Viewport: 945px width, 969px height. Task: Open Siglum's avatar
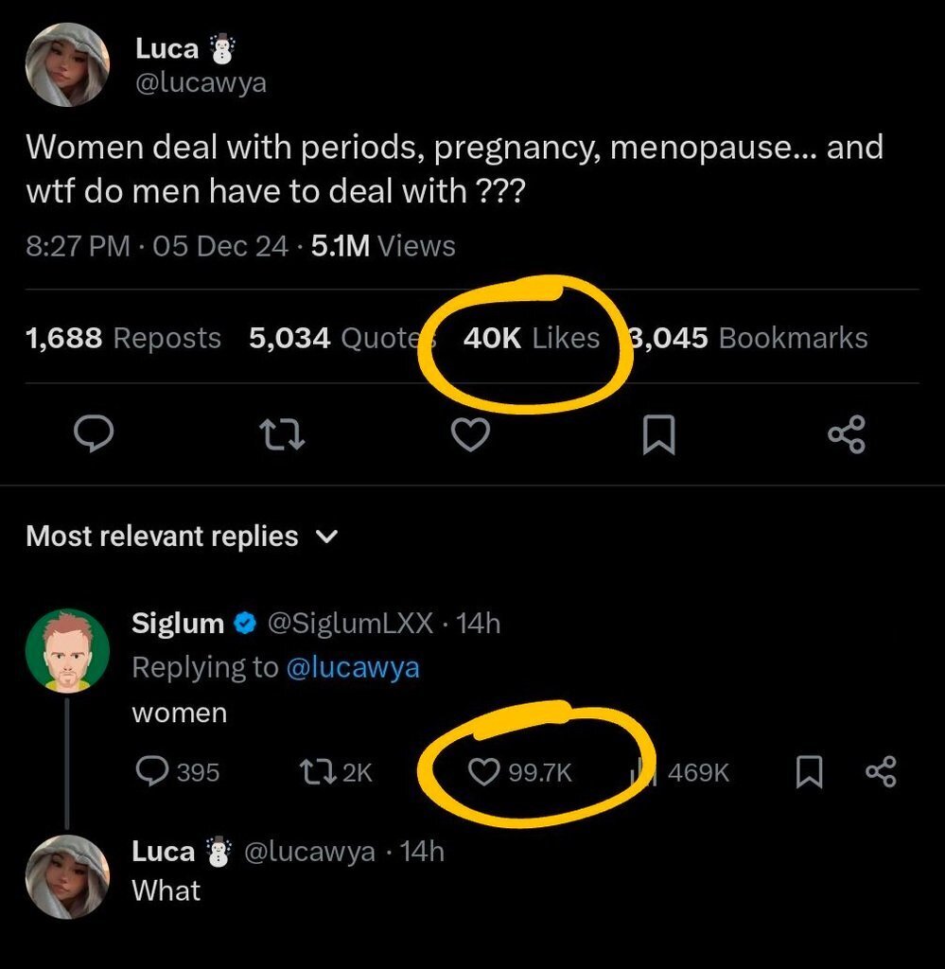pos(67,651)
